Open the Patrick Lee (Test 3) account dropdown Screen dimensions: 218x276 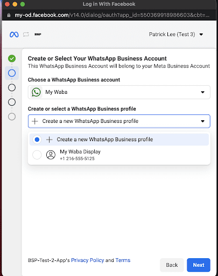[x=176, y=34]
